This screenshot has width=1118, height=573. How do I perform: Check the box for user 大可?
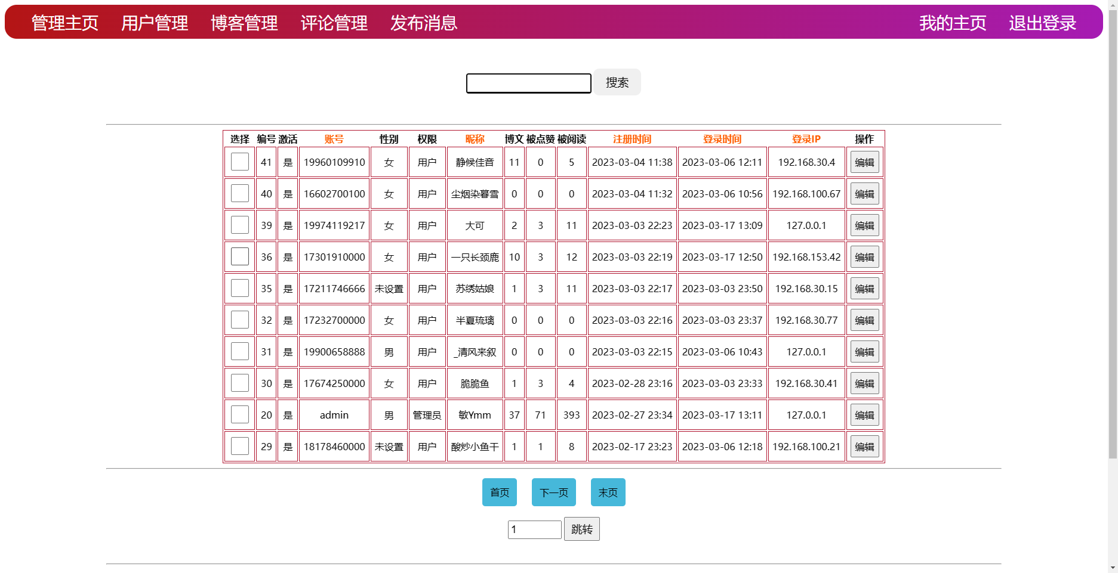(240, 225)
